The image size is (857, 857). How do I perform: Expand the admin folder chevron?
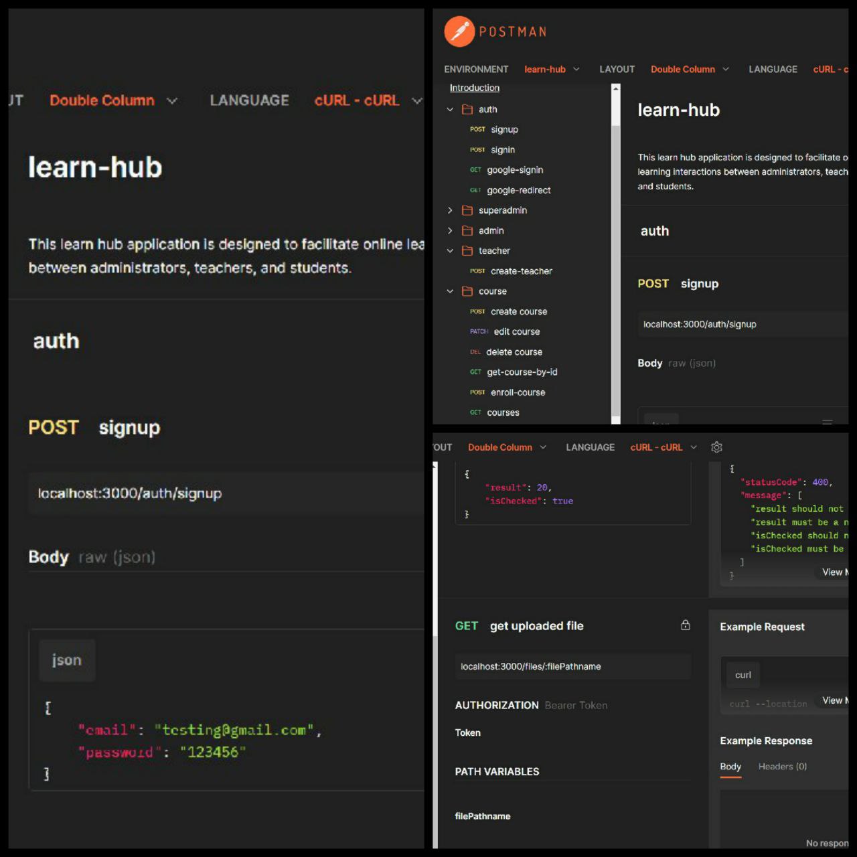(450, 230)
